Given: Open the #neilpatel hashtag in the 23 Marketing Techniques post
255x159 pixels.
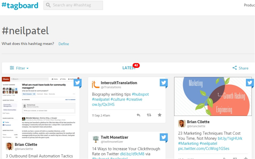Looking at the screenshot, I should pyautogui.click(x=208, y=144).
